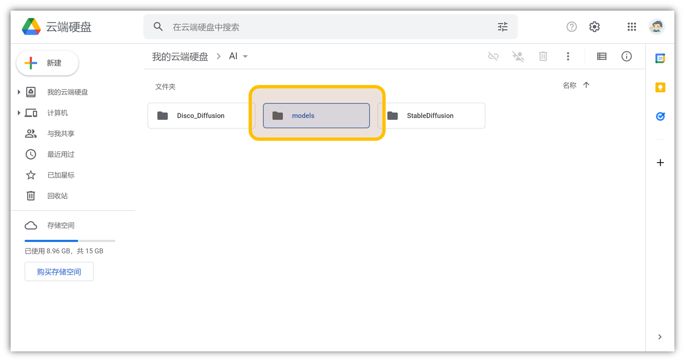Viewport: 685px width, 362px height.
Task: Show details with the info icon
Action: (x=626, y=56)
